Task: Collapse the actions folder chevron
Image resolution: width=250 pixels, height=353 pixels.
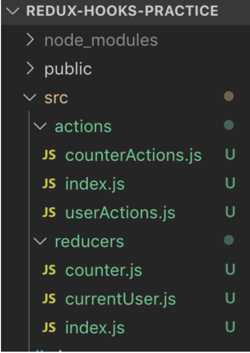Action: coord(40,126)
